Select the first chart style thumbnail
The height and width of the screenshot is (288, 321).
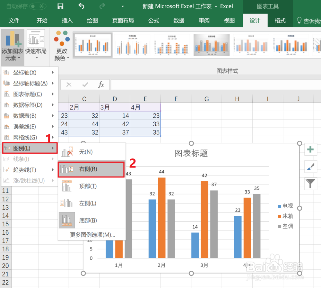(x=93, y=45)
